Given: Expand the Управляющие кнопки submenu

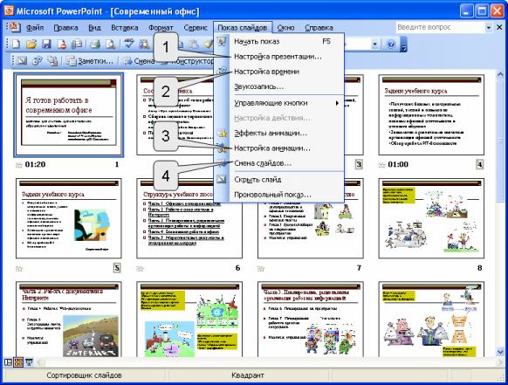Looking at the screenshot, I should click(337, 103).
